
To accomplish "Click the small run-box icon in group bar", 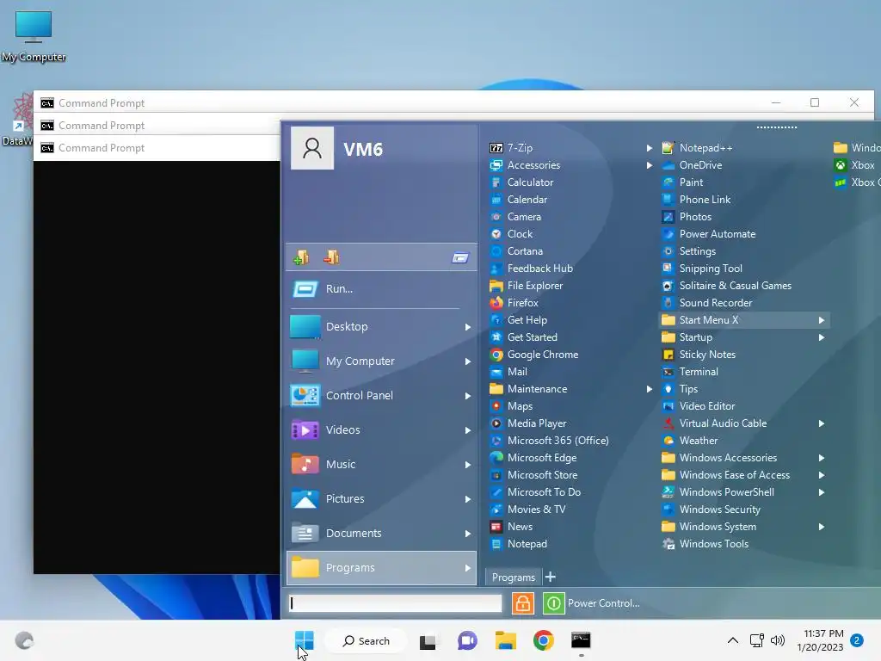I will click(x=460, y=258).
